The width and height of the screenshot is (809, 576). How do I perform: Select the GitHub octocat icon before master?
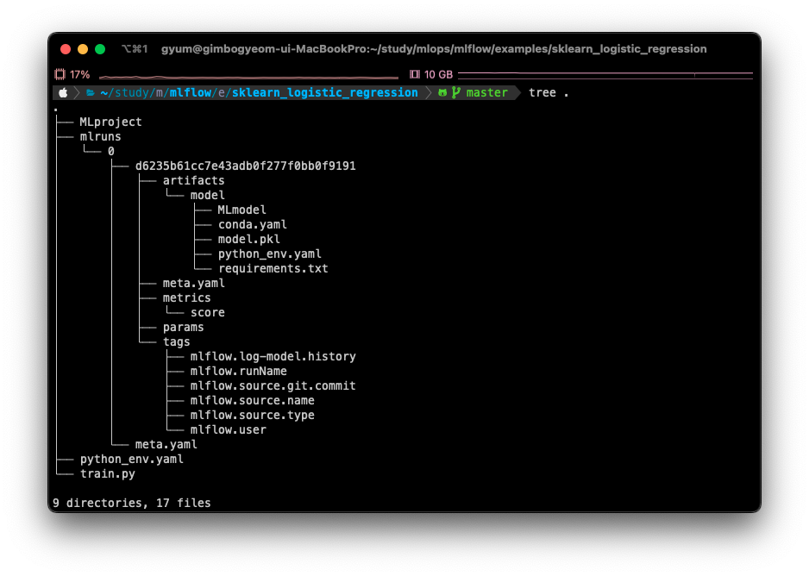click(442, 92)
